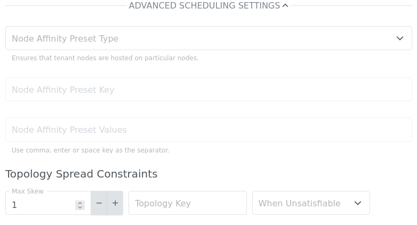Viewport: 417px width, 225px height.
Task: Click the Max Skew floating label
Action: [x=28, y=191]
